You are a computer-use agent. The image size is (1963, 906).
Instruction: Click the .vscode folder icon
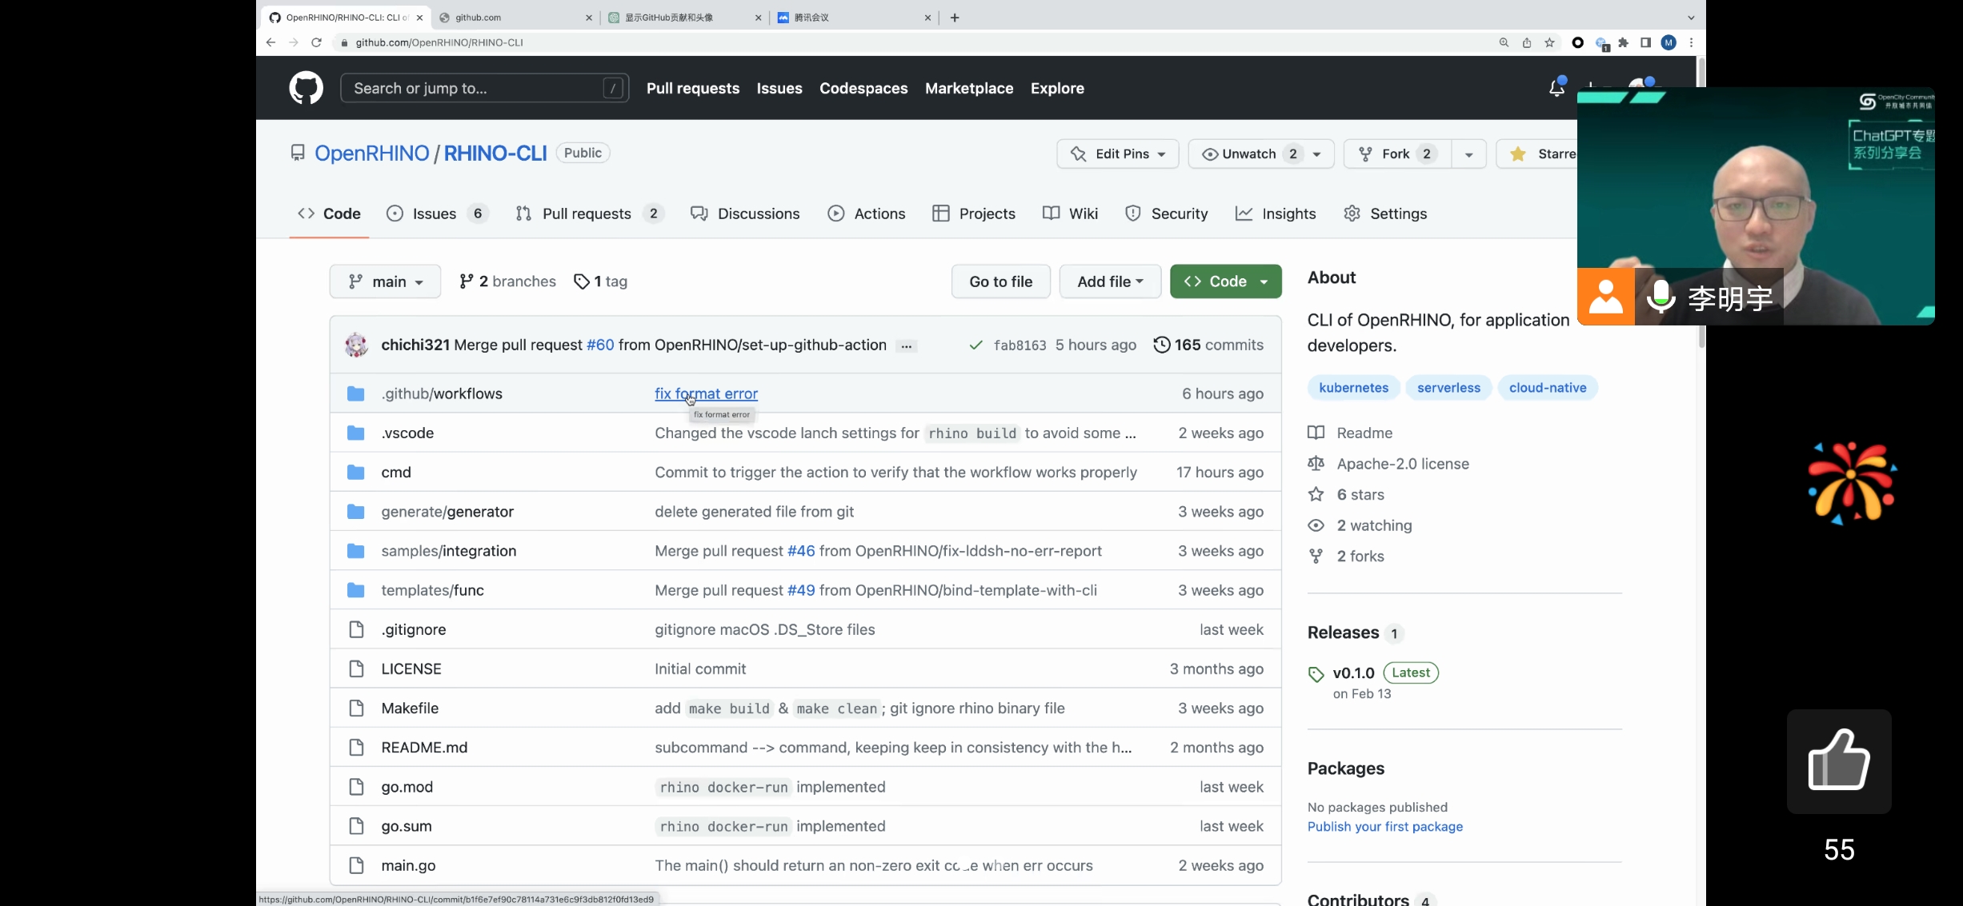[x=356, y=433]
